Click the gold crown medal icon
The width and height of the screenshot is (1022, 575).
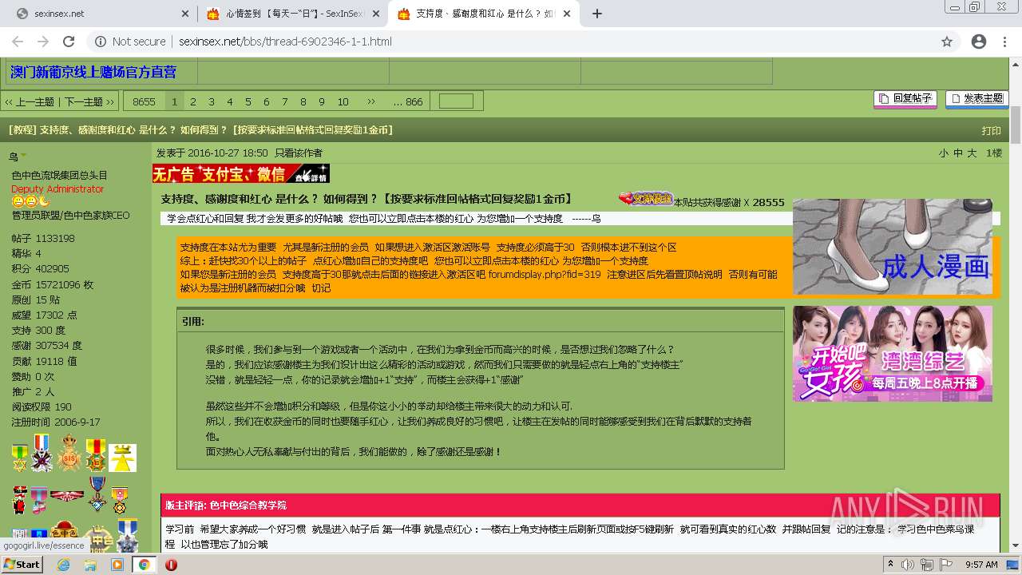(70, 453)
